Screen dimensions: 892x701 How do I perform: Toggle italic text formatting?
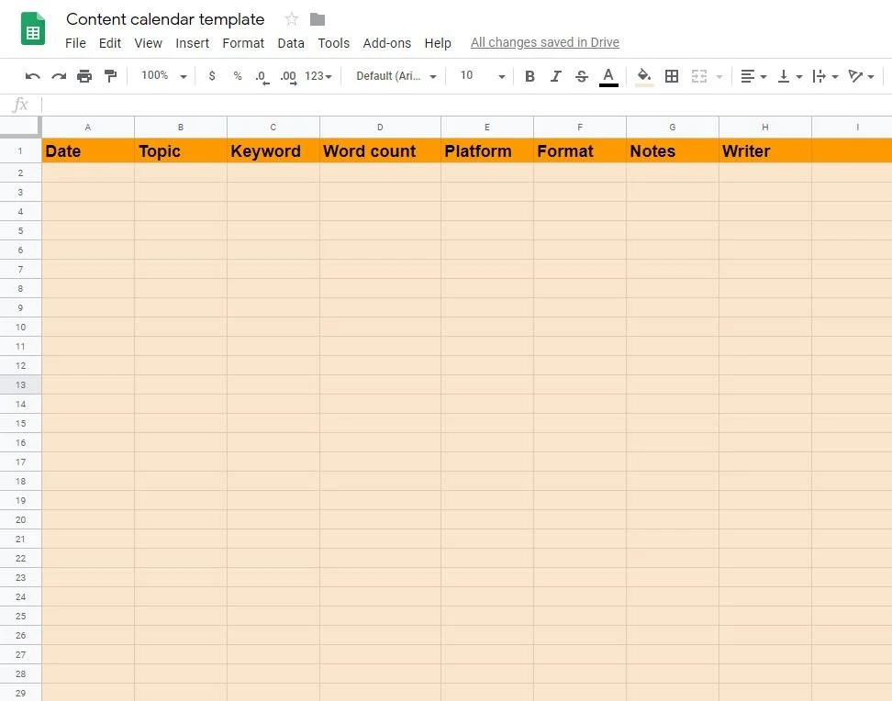[x=555, y=76]
